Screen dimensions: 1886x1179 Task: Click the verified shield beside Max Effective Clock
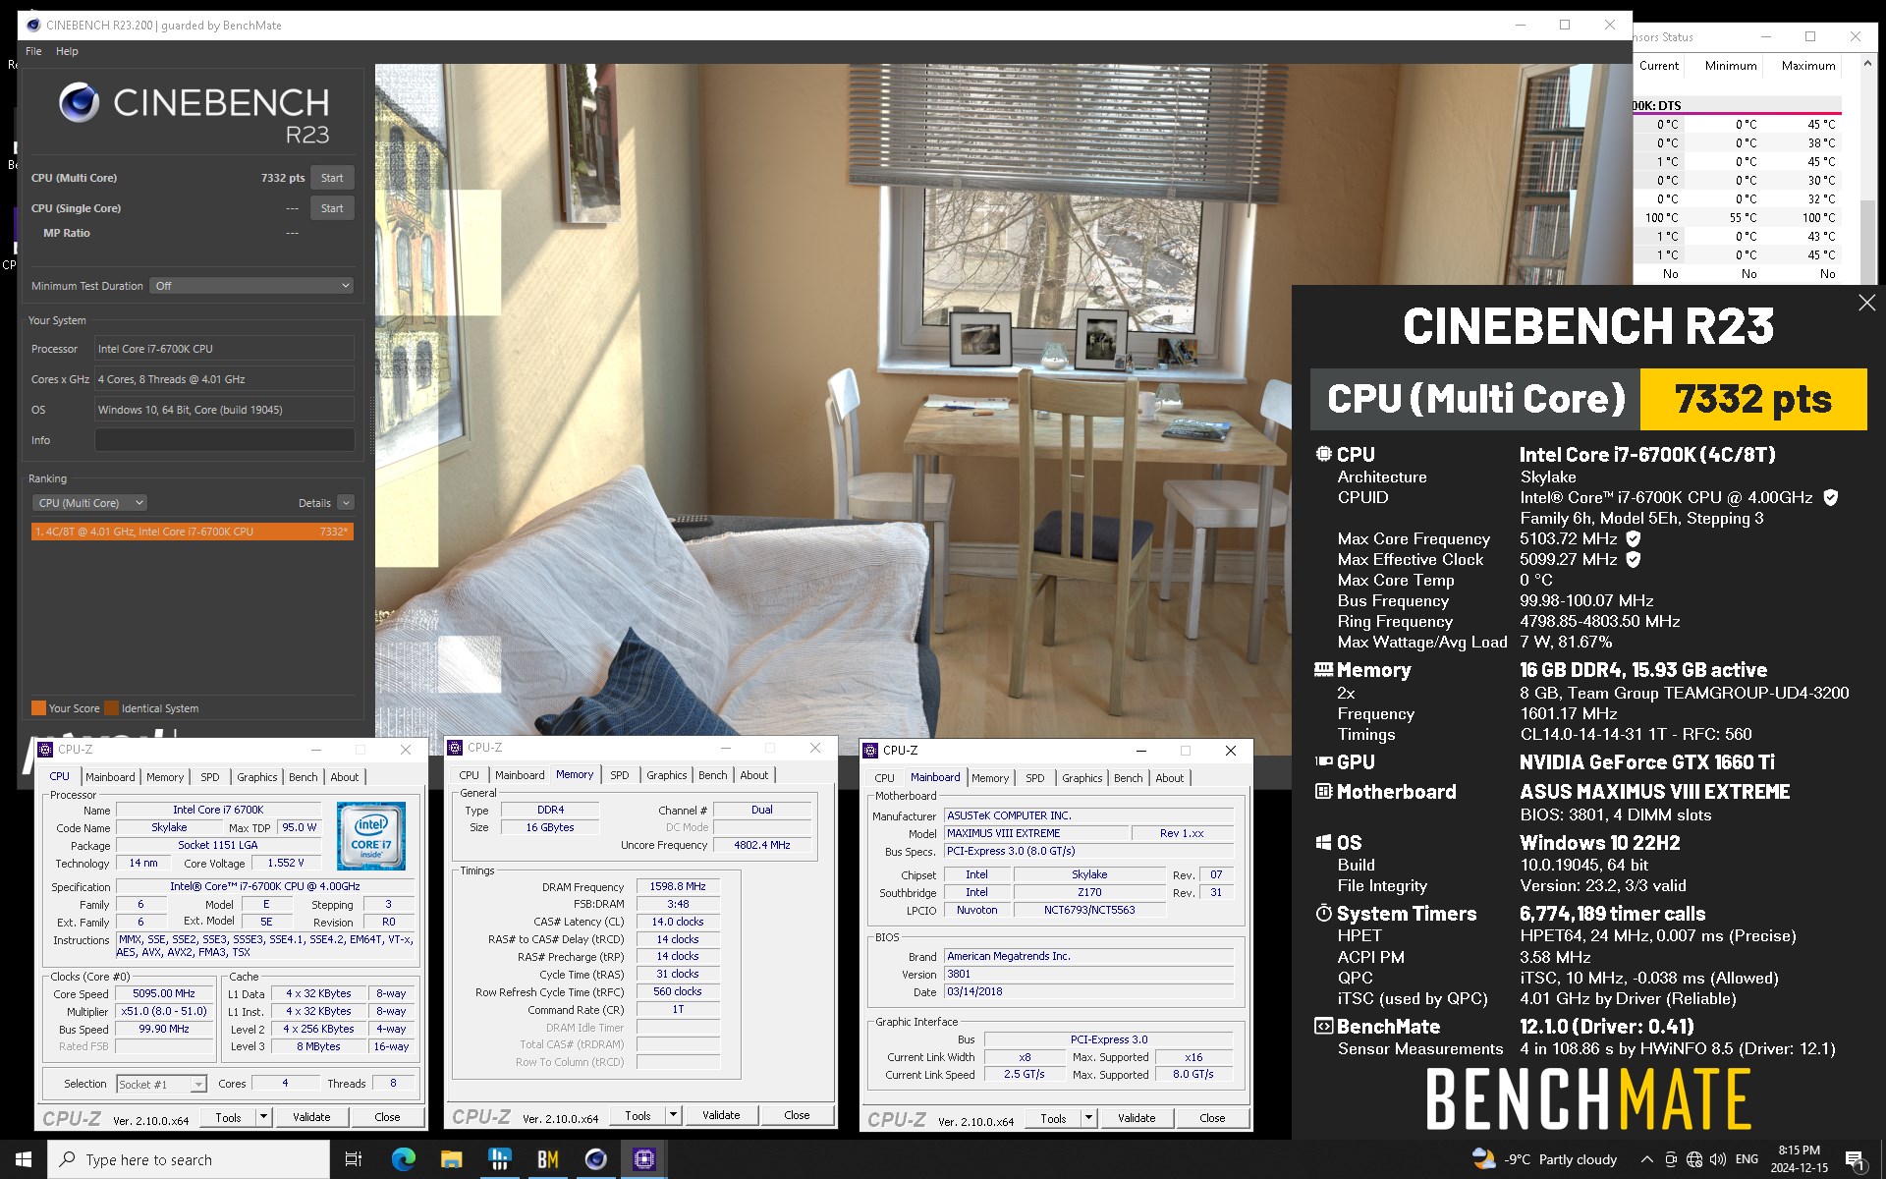tap(1634, 559)
